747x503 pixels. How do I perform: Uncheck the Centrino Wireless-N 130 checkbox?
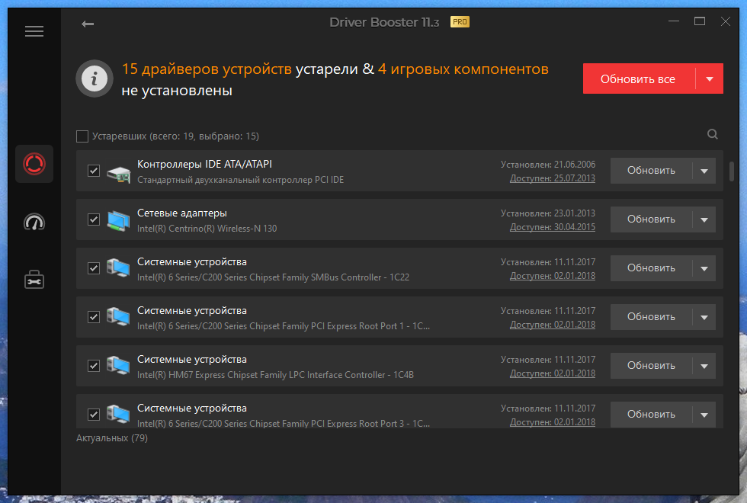click(93, 219)
